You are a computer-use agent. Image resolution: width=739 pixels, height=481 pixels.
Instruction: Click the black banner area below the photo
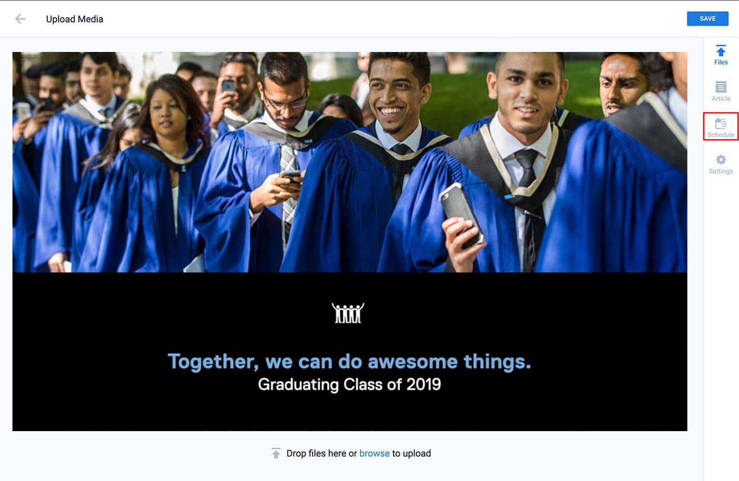tap(350, 352)
